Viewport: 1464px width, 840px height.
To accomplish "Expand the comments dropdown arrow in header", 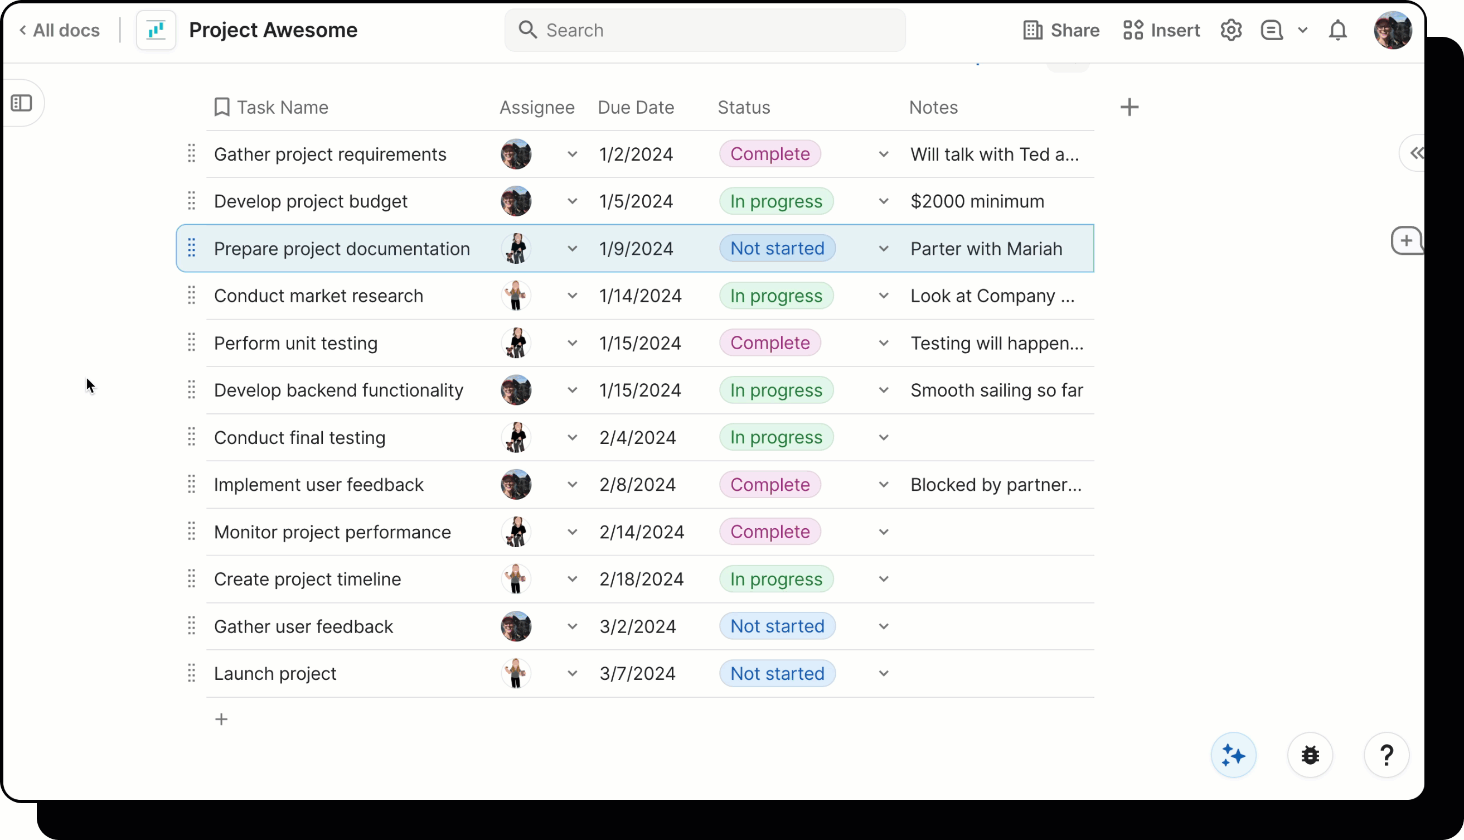I will coord(1302,30).
